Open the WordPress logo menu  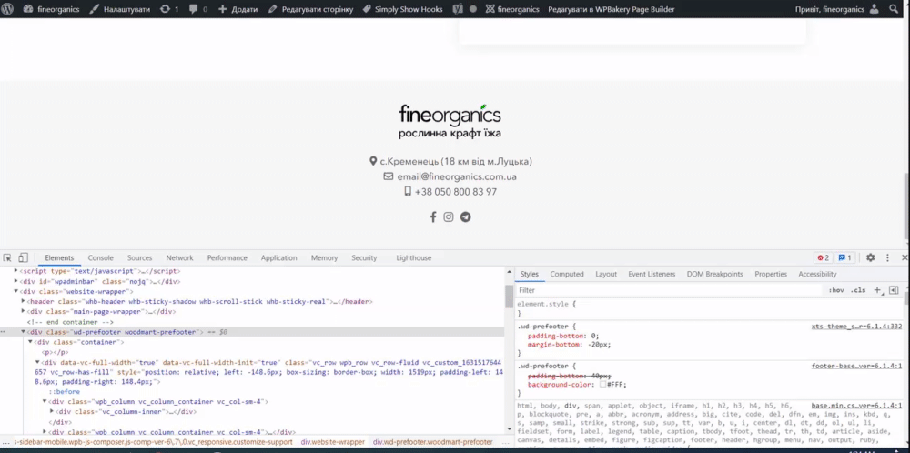pyautogui.click(x=7, y=9)
